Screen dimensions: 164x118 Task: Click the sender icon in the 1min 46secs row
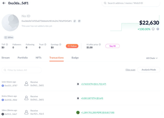26,84
